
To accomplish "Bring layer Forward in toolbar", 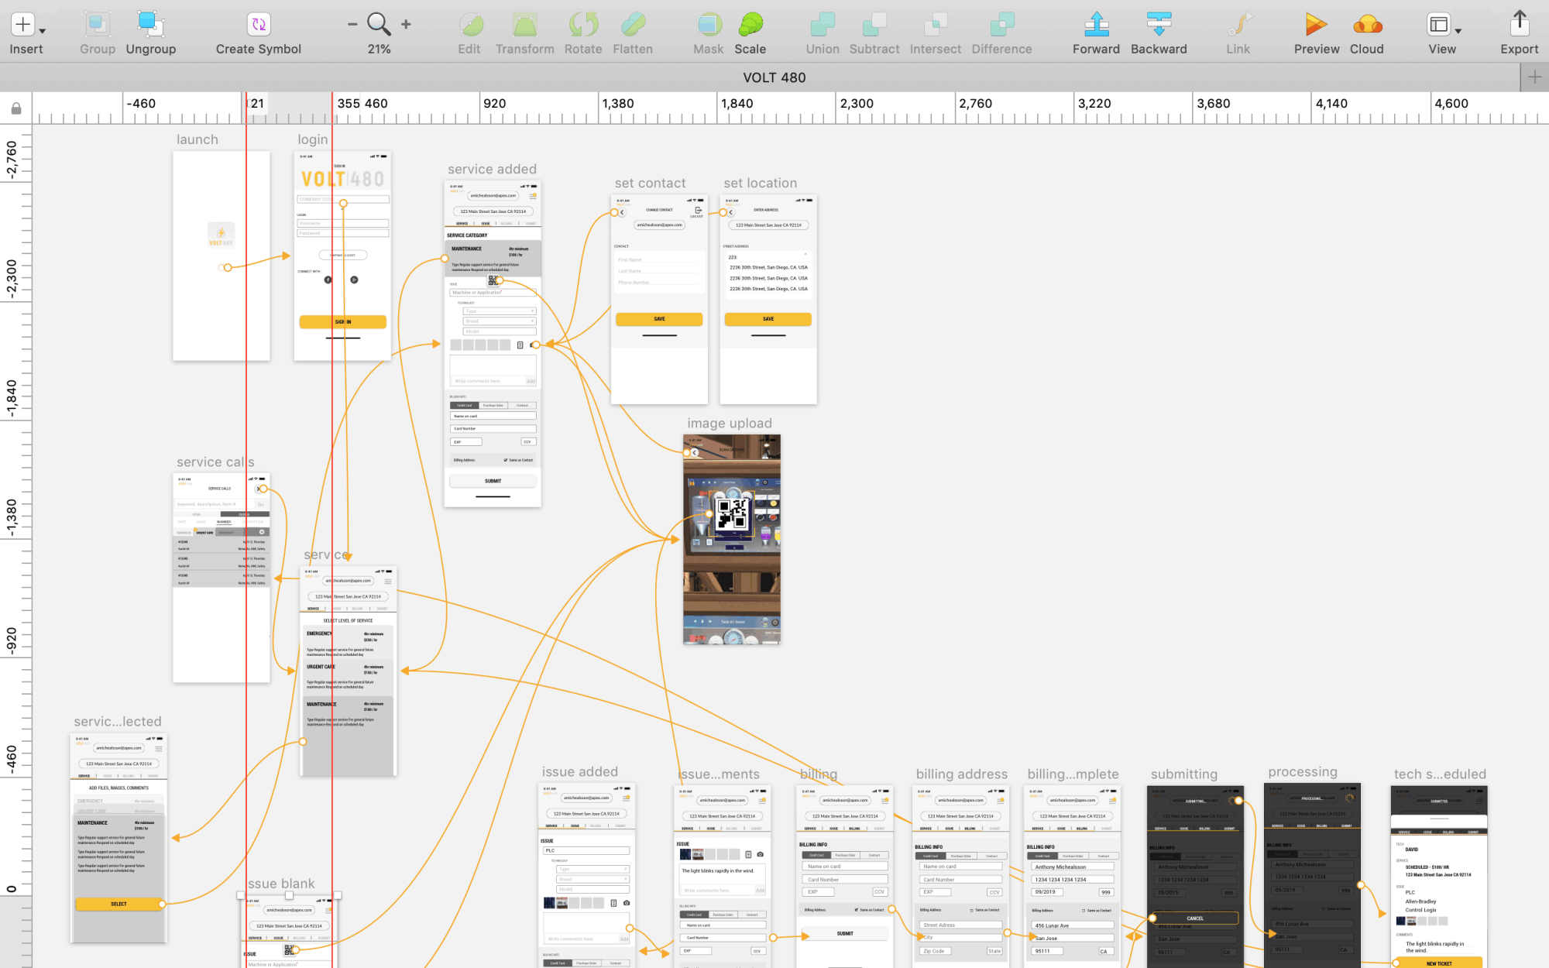I will click(1096, 25).
